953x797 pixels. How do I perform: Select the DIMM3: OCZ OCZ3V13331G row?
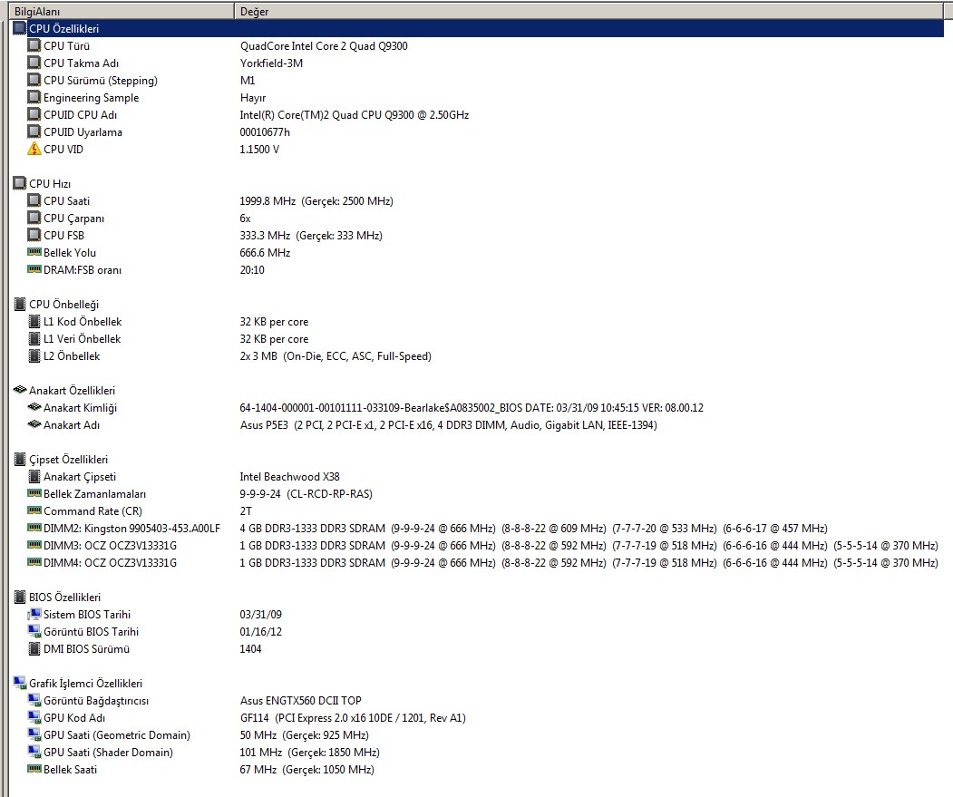pyautogui.click(x=478, y=545)
